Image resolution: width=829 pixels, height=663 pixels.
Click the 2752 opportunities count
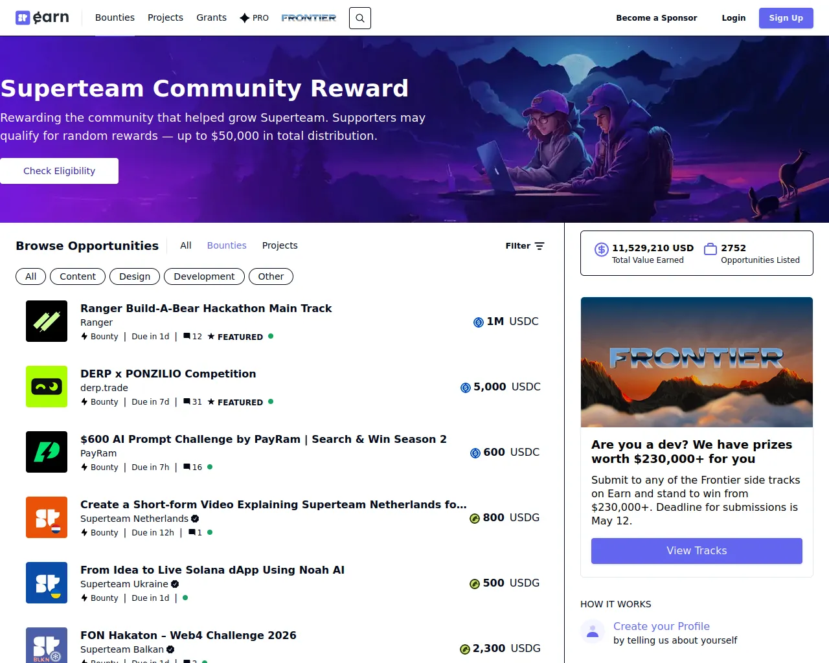point(733,248)
